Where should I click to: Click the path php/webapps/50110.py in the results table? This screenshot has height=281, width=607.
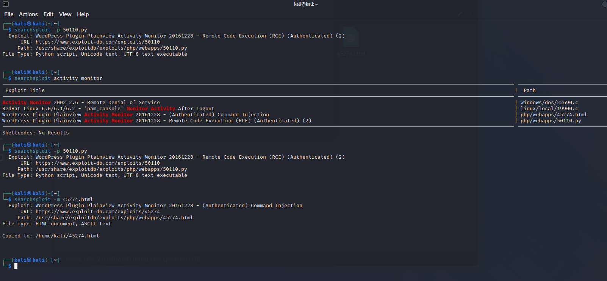551,121
